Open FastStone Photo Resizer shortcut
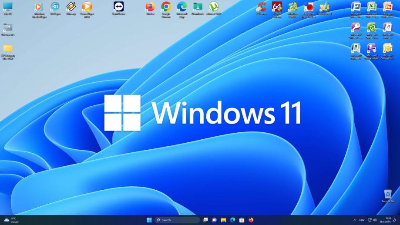400x225 pixels. tap(309, 10)
